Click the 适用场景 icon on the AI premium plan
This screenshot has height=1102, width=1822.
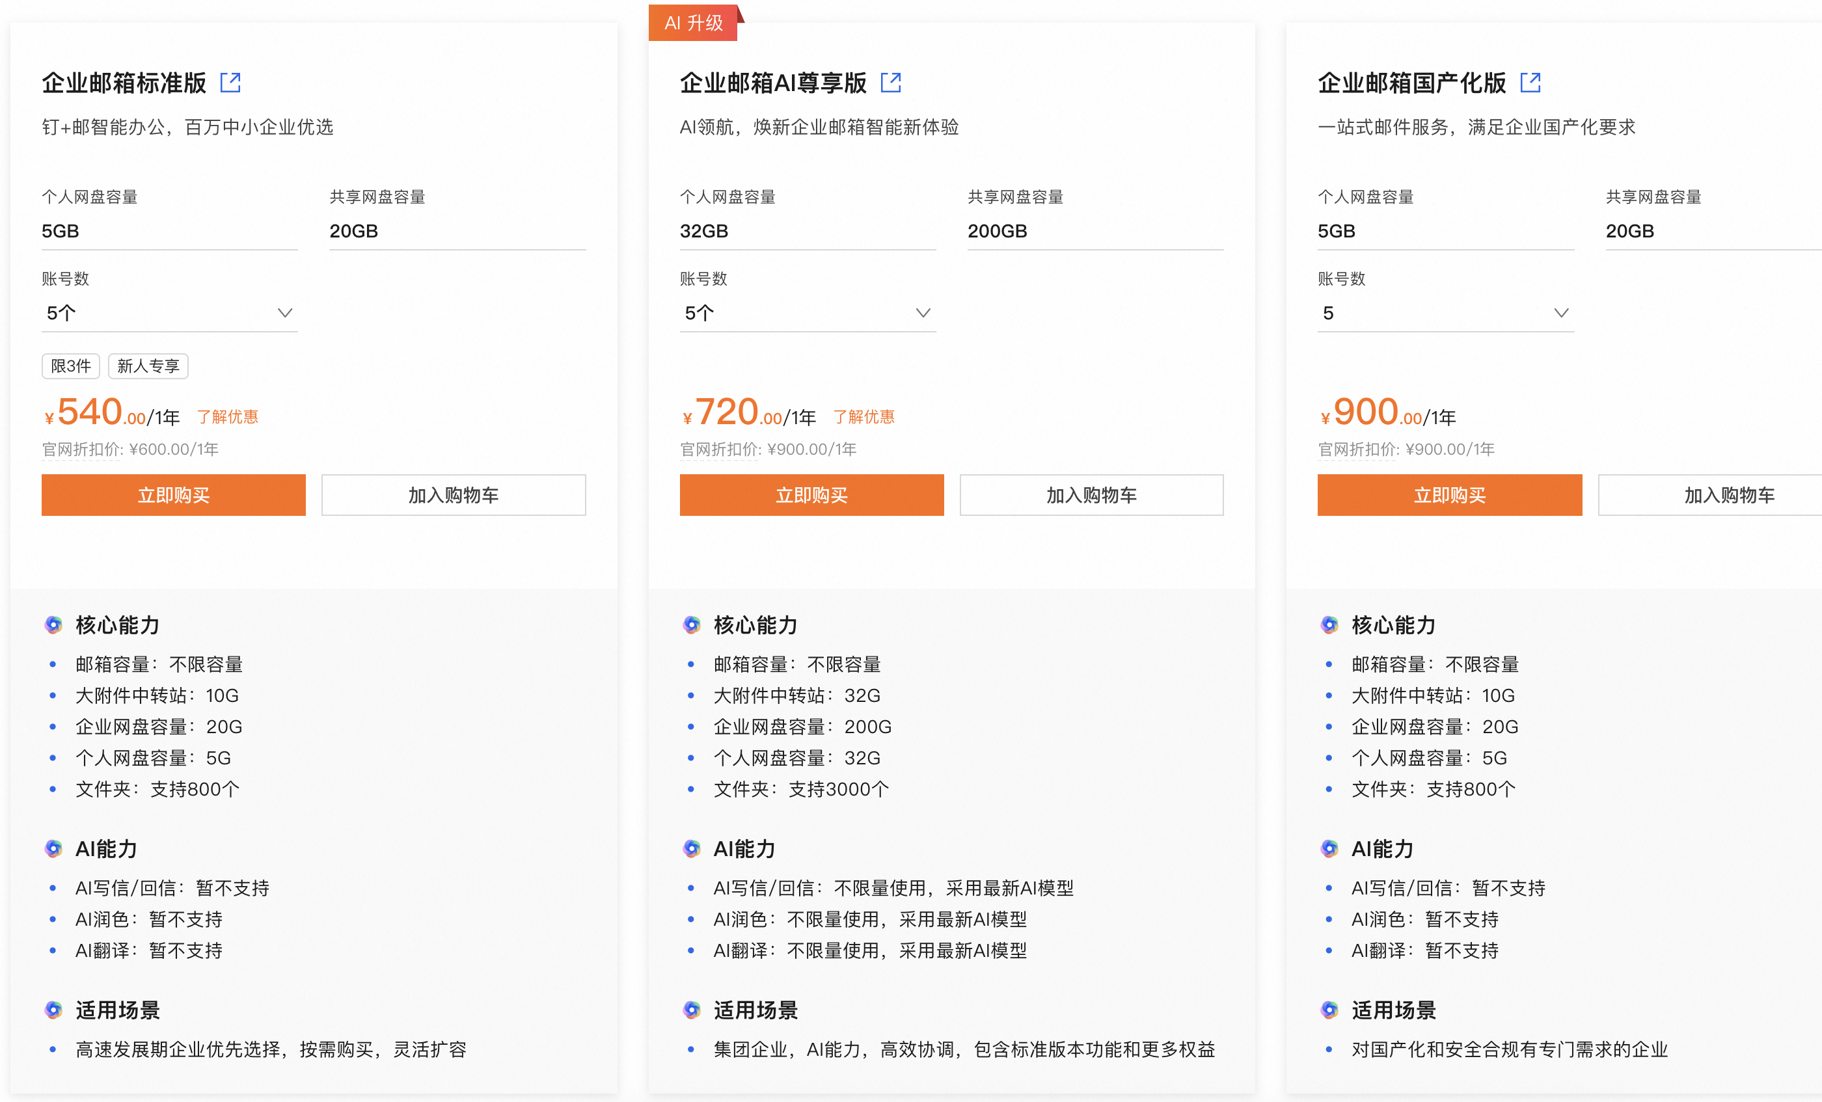tap(691, 1010)
